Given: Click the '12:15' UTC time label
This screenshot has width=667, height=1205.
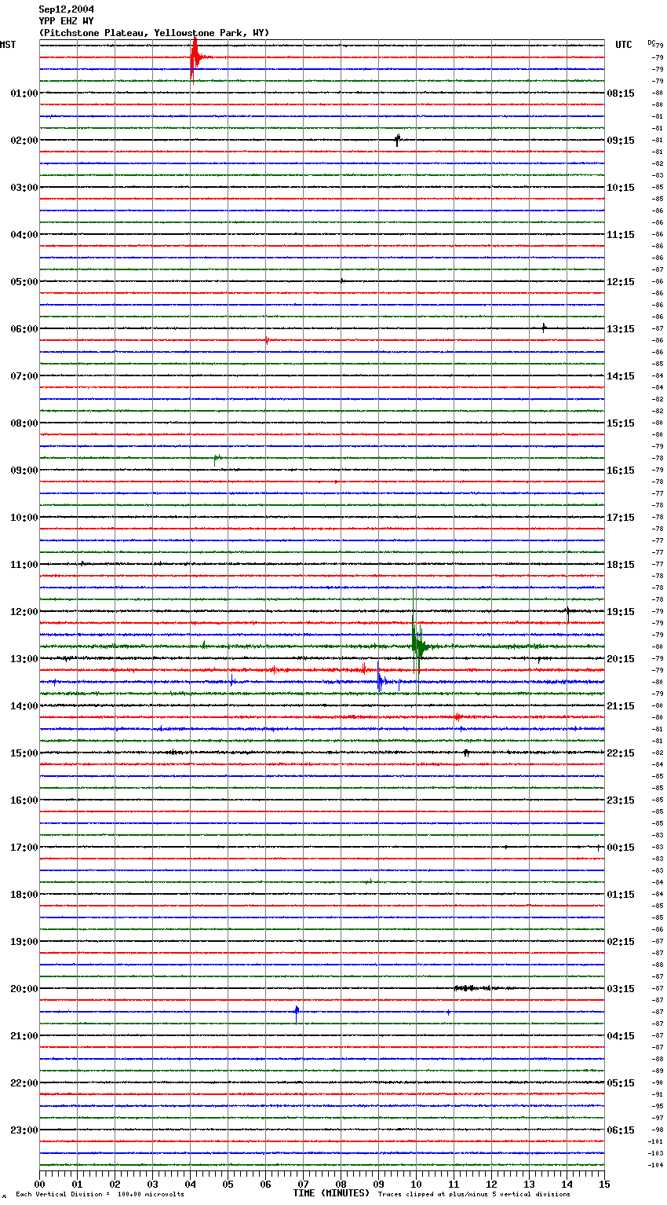Looking at the screenshot, I should click(x=621, y=282).
